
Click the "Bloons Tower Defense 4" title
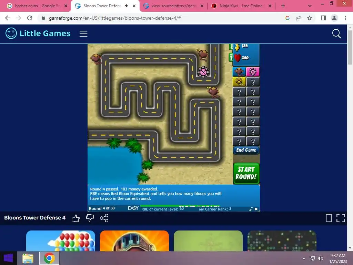35,218
